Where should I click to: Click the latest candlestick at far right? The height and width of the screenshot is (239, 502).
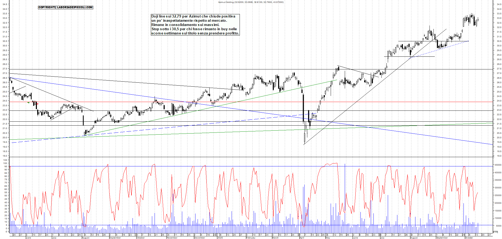478,20
